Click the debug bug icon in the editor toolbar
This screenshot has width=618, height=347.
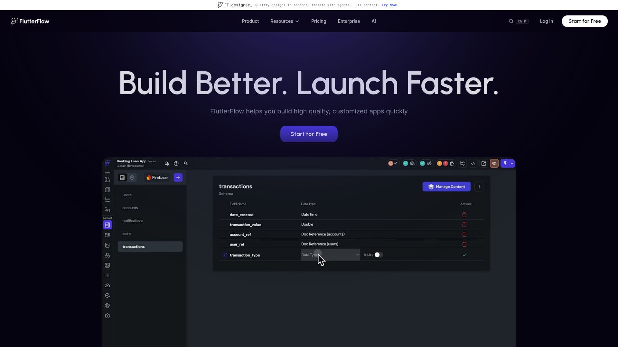pyautogui.click(x=452, y=164)
